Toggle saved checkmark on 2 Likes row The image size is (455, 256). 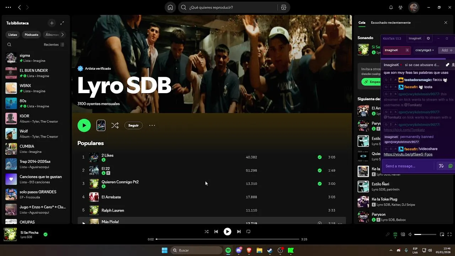click(320, 157)
